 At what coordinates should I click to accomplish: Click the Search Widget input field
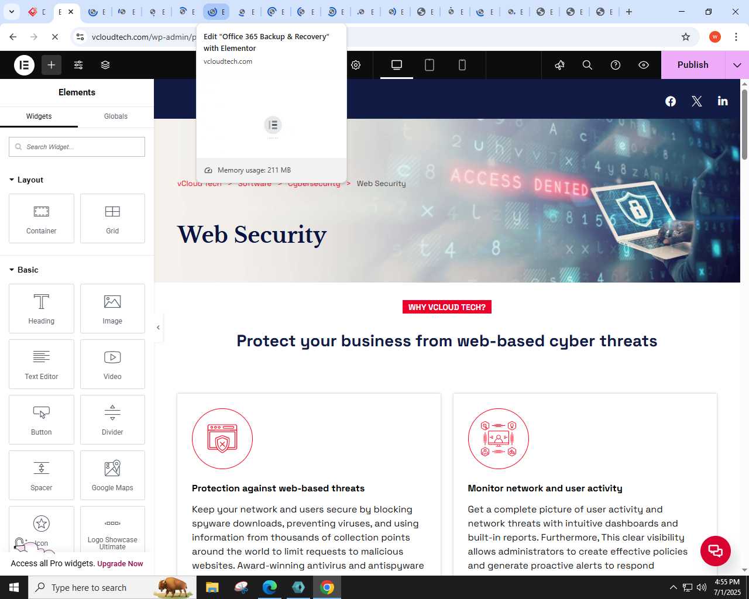tap(77, 147)
